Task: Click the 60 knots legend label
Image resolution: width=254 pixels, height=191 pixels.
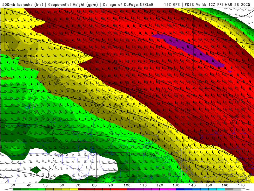Action: click(62, 185)
